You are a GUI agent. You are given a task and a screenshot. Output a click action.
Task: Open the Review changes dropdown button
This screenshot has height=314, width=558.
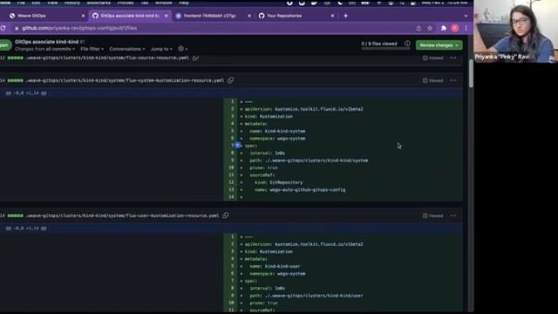click(x=439, y=45)
